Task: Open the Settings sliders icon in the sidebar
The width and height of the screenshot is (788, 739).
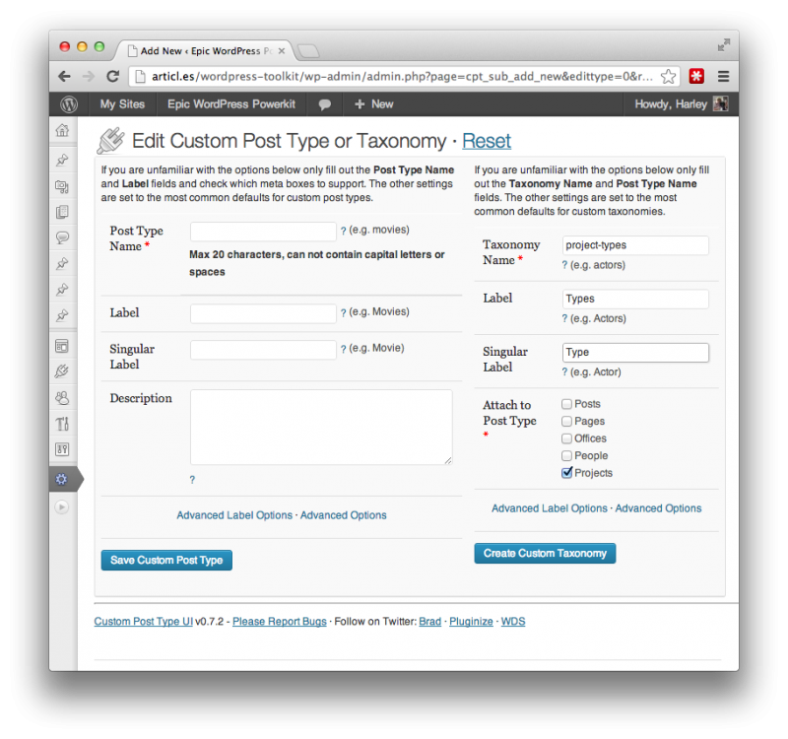Action: 62,449
